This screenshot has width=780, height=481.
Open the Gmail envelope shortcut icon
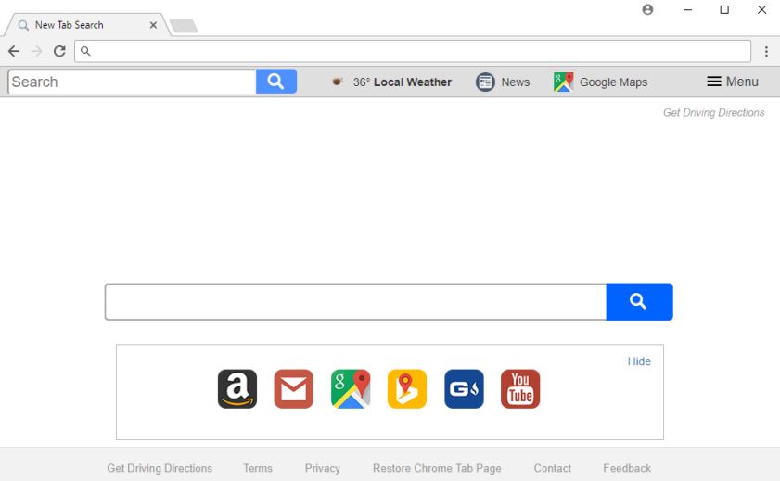[293, 389]
